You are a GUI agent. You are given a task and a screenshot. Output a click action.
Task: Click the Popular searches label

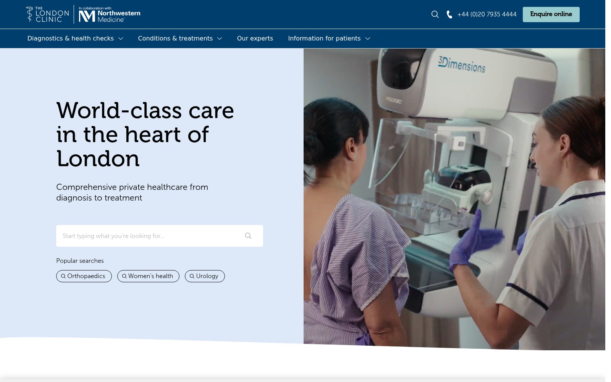(x=80, y=261)
